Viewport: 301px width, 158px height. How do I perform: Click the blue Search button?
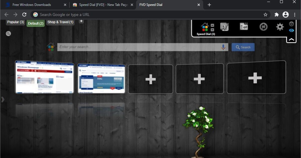click(243, 47)
